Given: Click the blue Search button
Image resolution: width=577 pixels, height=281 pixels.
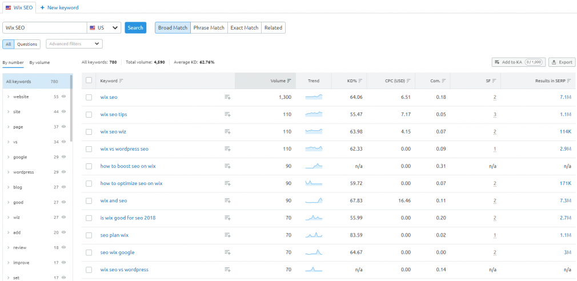Looking at the screenshot, I should (135, 27).
